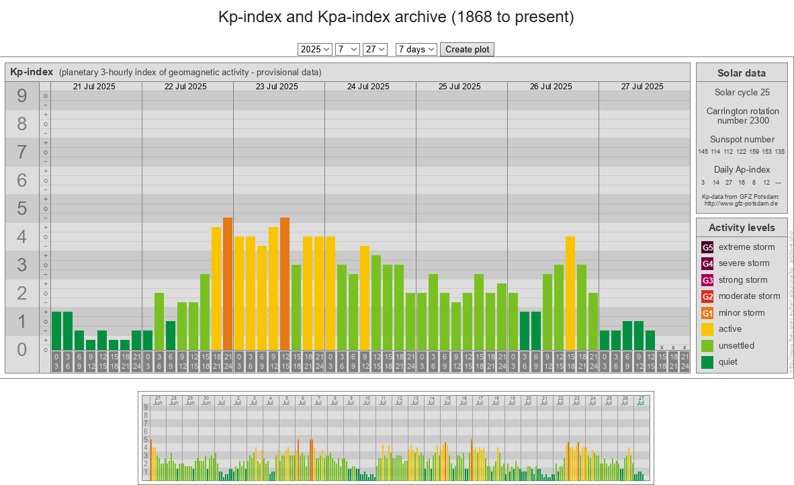Click the '21 Jul 2025' day header
Screen dimensions: 794x485
(x=94, y=87)
